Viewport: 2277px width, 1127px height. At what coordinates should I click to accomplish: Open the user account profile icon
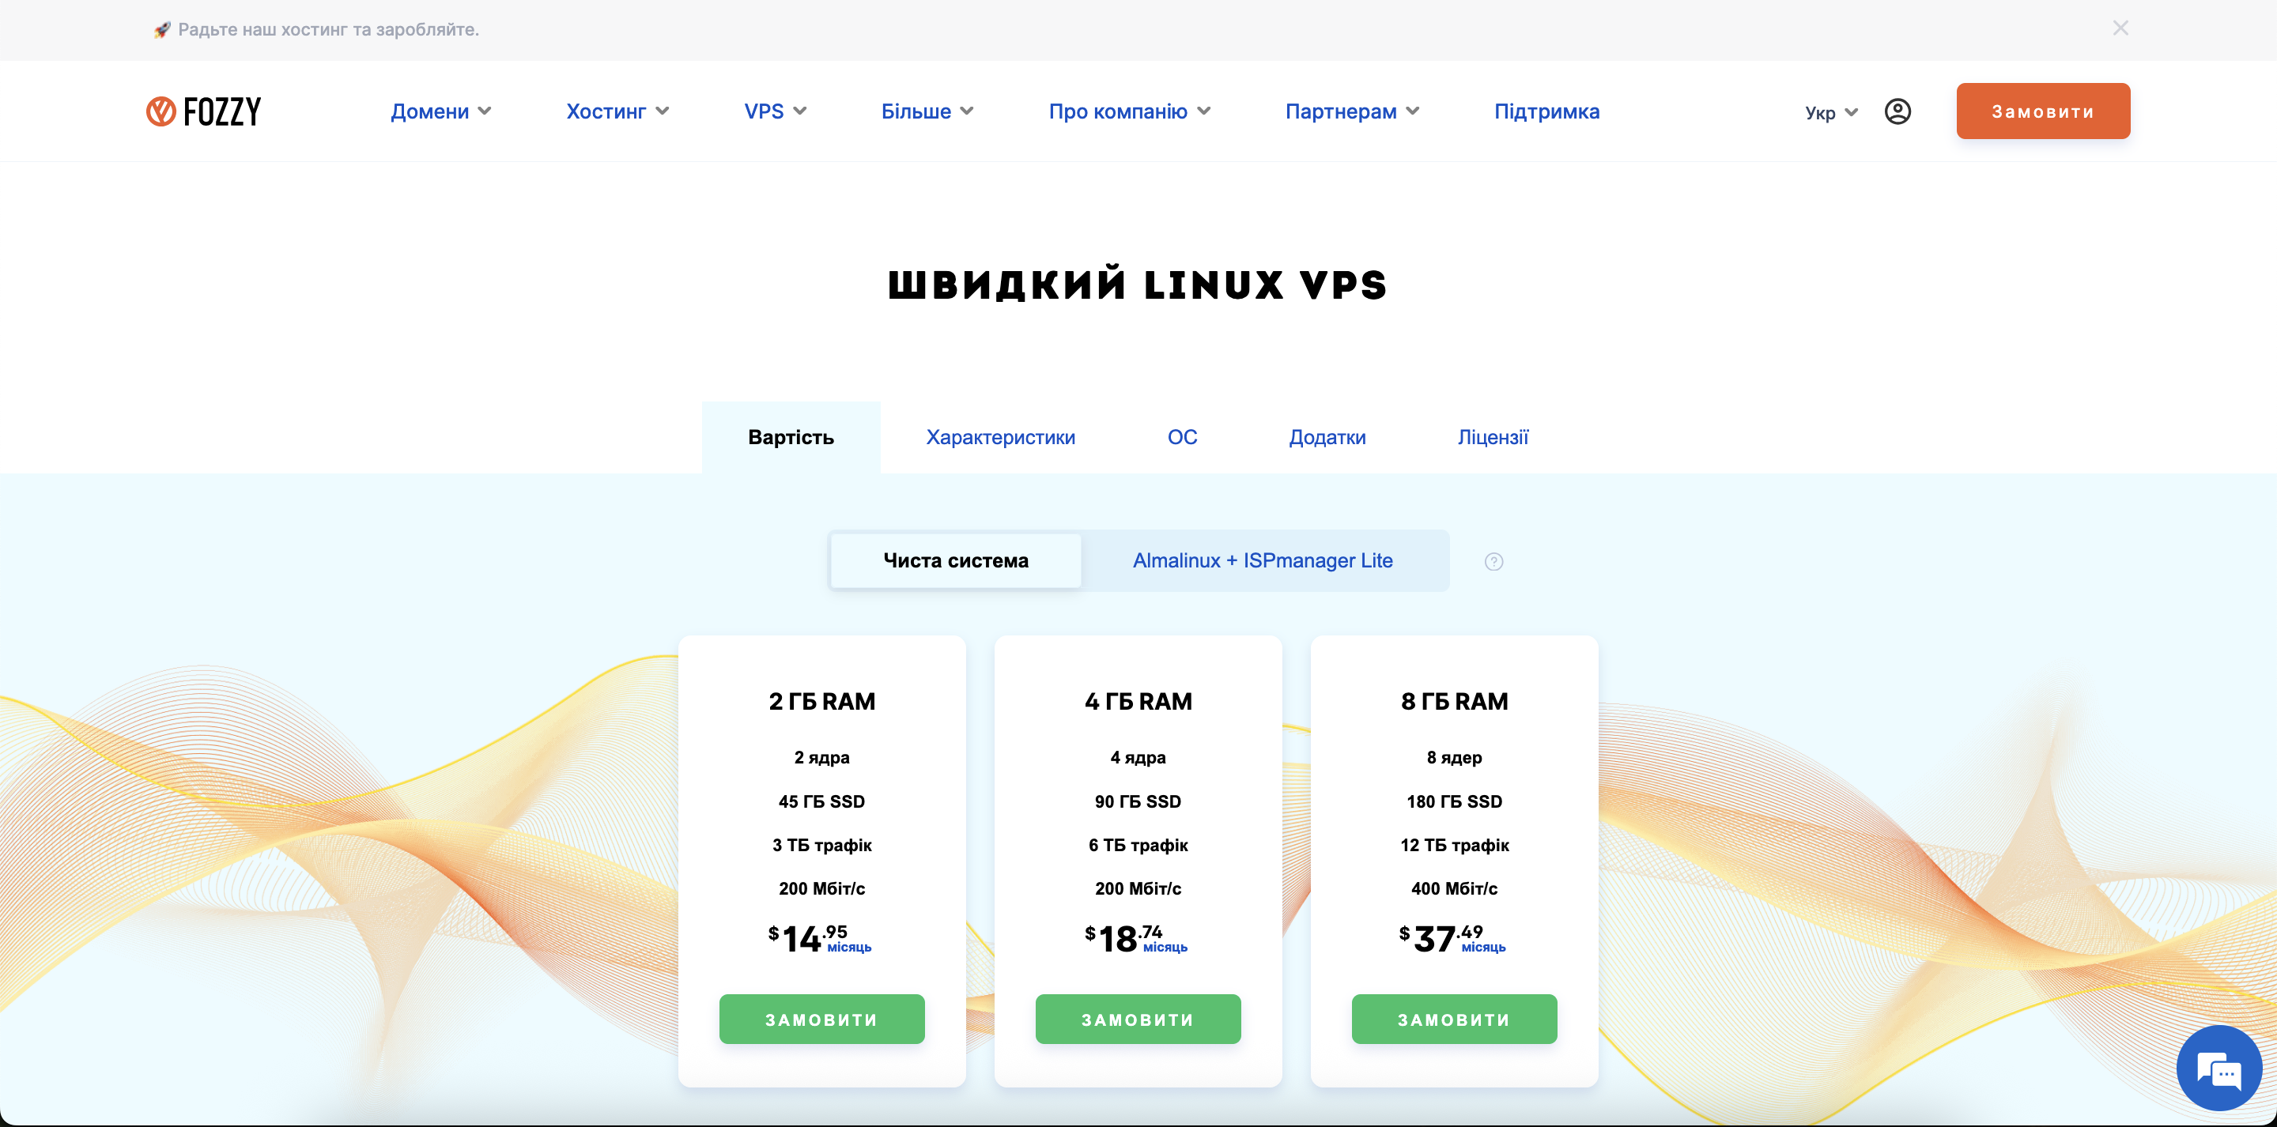tap(1897, 111)
